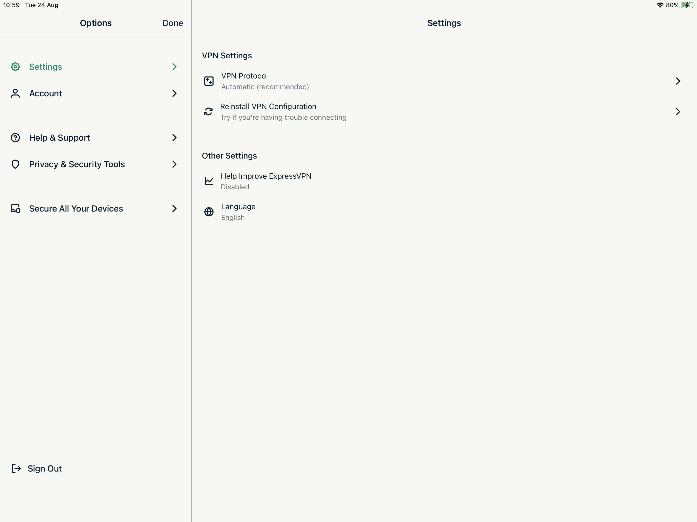Screen dimensions: 697x522
Task: Click the Help Improve ExpressVPN chart icon
Action: 209,181
